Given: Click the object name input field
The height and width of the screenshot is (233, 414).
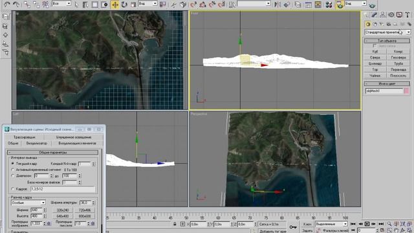Looking at the screenshot, I should [384, 91].
